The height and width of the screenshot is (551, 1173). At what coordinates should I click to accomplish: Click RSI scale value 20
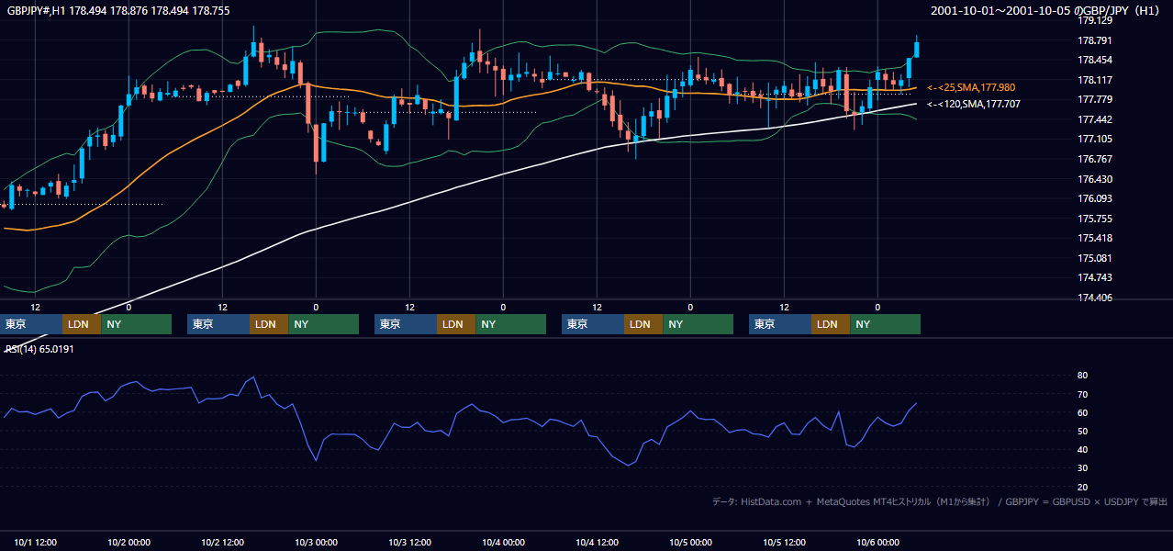[x=1082, y=487]
